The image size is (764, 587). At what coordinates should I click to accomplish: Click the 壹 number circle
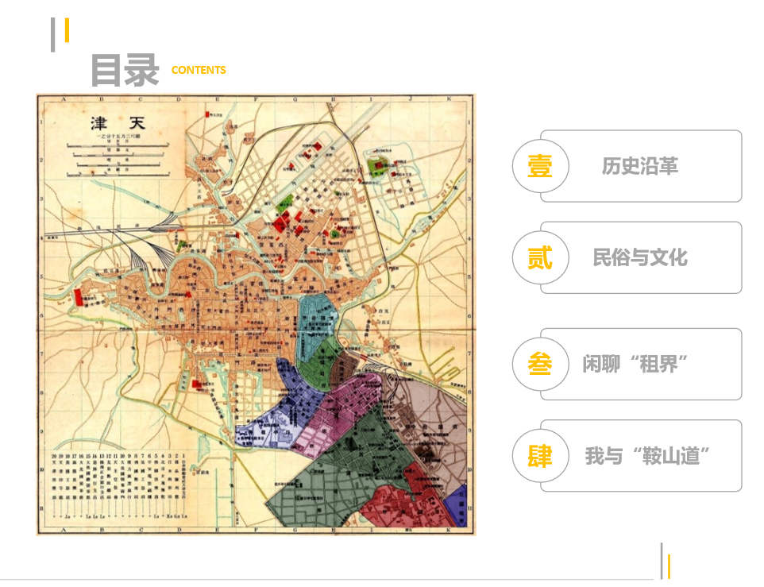click(540, 166)
